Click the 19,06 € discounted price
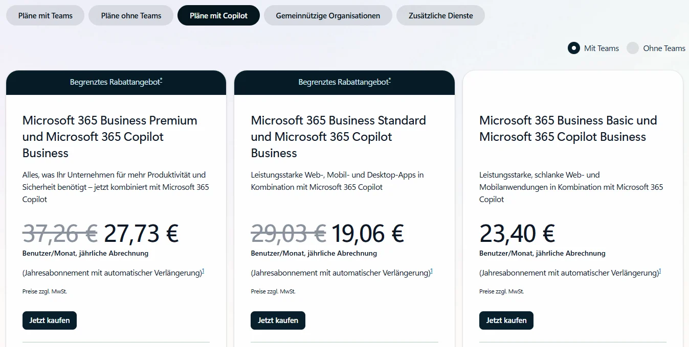Screen dimensions: 689x347 click(368, 233)
